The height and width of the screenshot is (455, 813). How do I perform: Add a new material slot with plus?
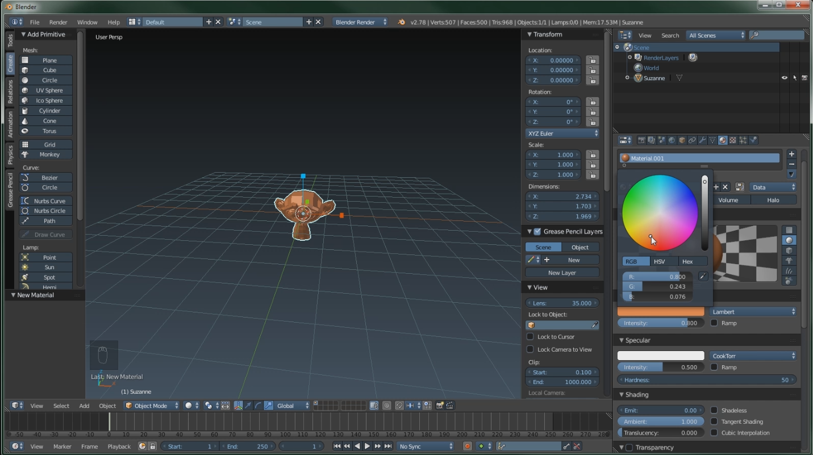(x=791, y=154)
